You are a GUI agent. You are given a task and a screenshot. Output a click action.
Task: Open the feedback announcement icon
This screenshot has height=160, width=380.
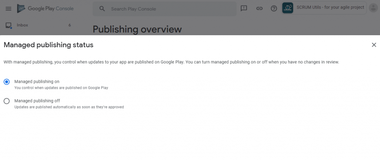pyautogui.click(x=243, y=9)
